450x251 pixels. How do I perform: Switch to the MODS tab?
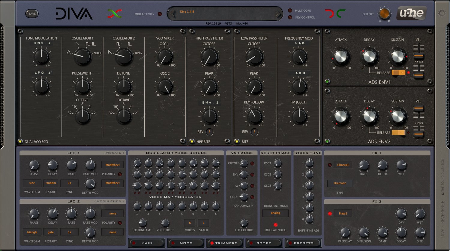186,243
